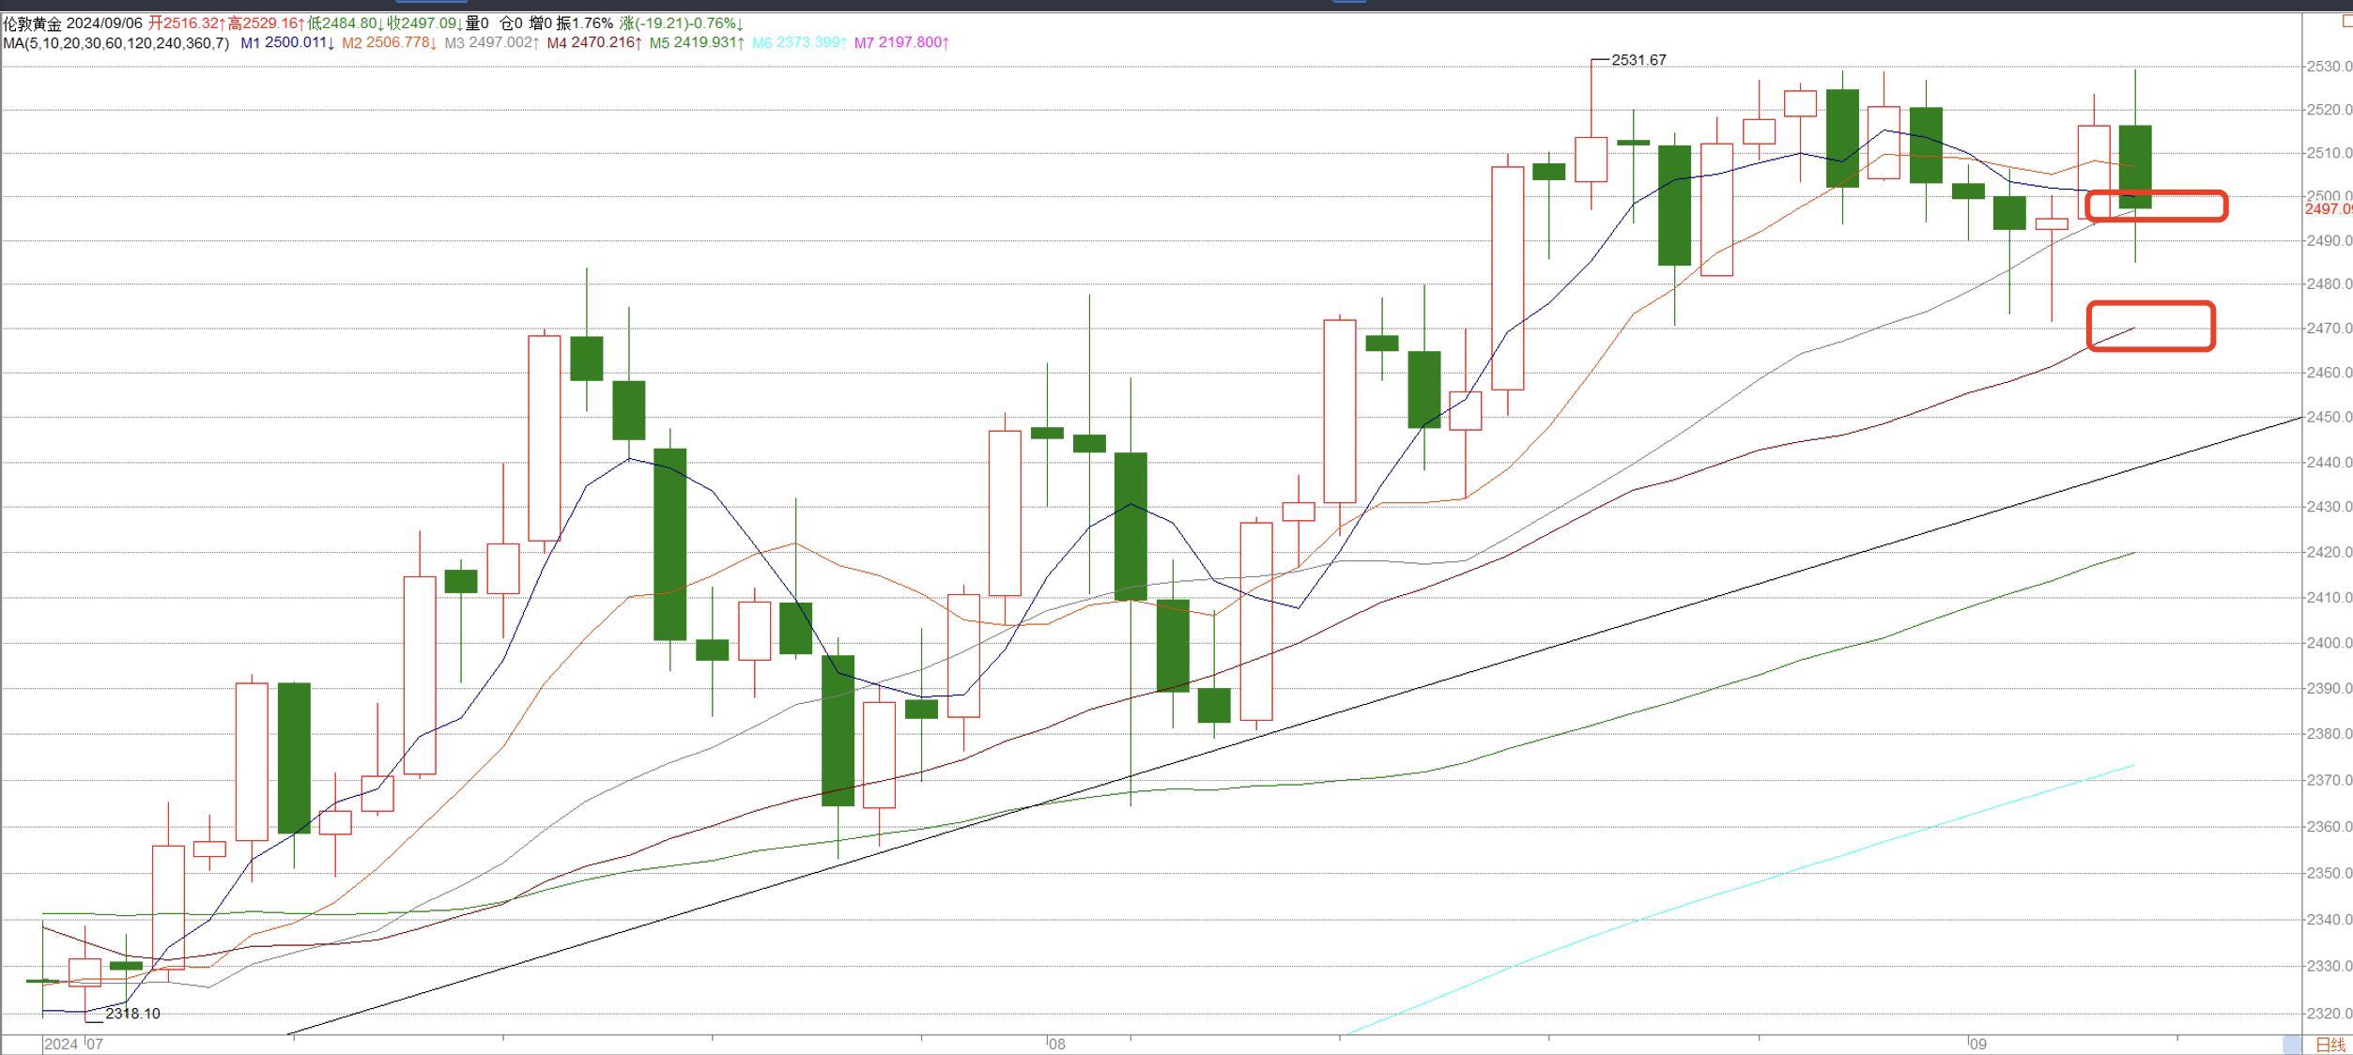Click the 08 month axis label
The height and width of the screenshot is (1055, 2353).
pyautogui.click(x=1057, y=1045)
